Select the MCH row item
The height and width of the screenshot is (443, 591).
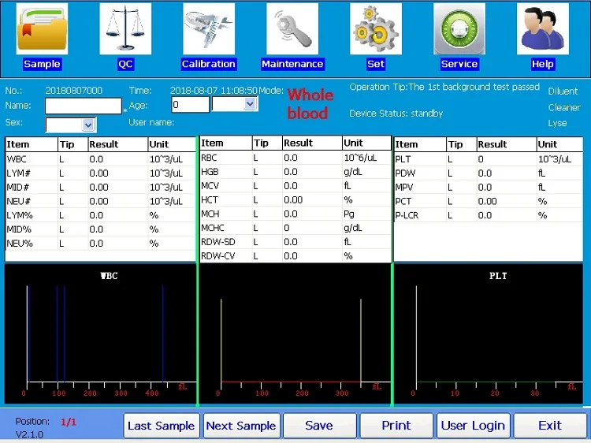point(295,214)
